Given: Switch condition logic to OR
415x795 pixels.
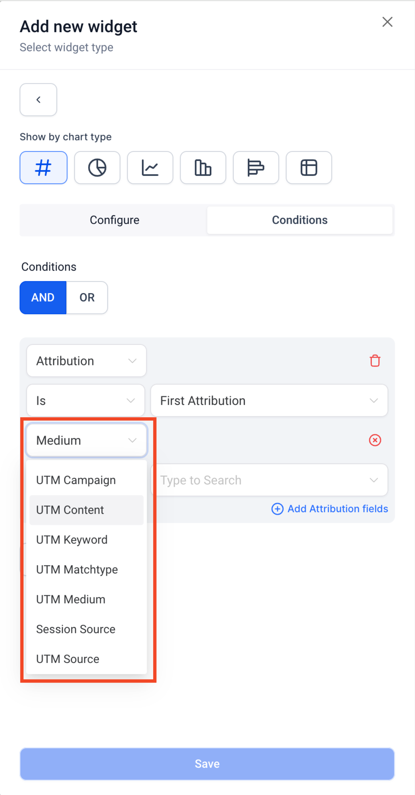Looking at the screenshot, I should coord(87,298).
